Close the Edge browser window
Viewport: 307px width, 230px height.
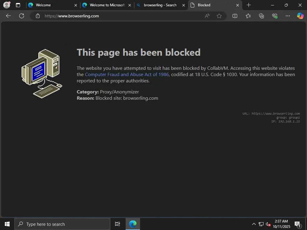pyautogui.click(x=300, y=5)
